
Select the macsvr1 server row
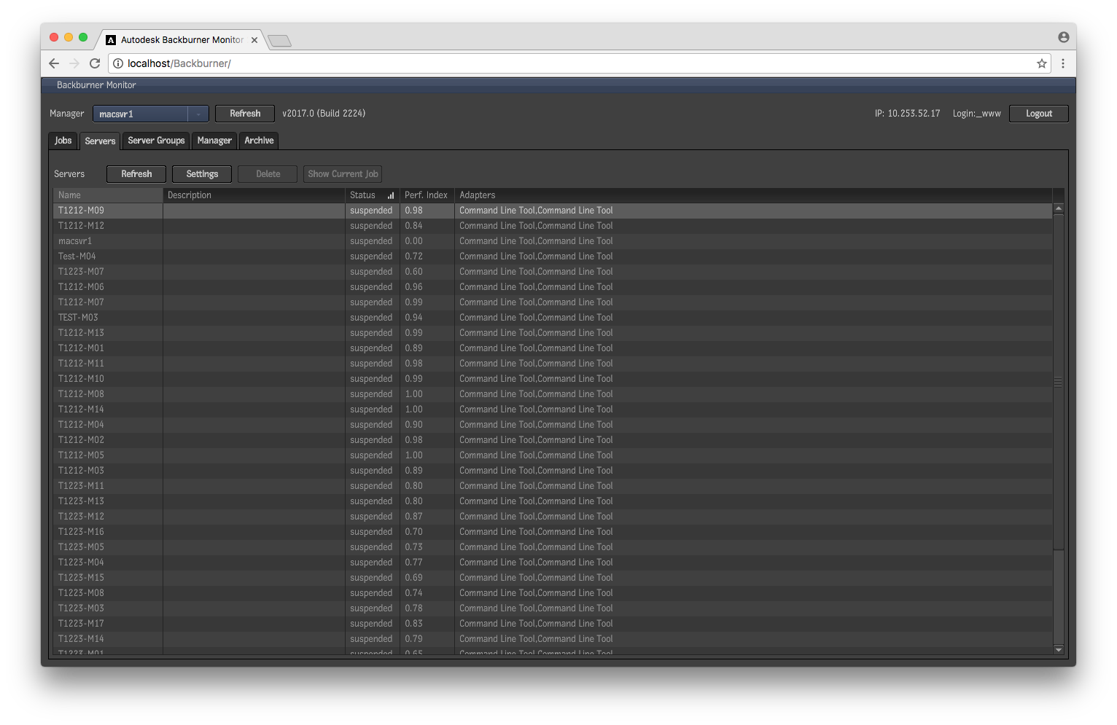pos(553,241)
